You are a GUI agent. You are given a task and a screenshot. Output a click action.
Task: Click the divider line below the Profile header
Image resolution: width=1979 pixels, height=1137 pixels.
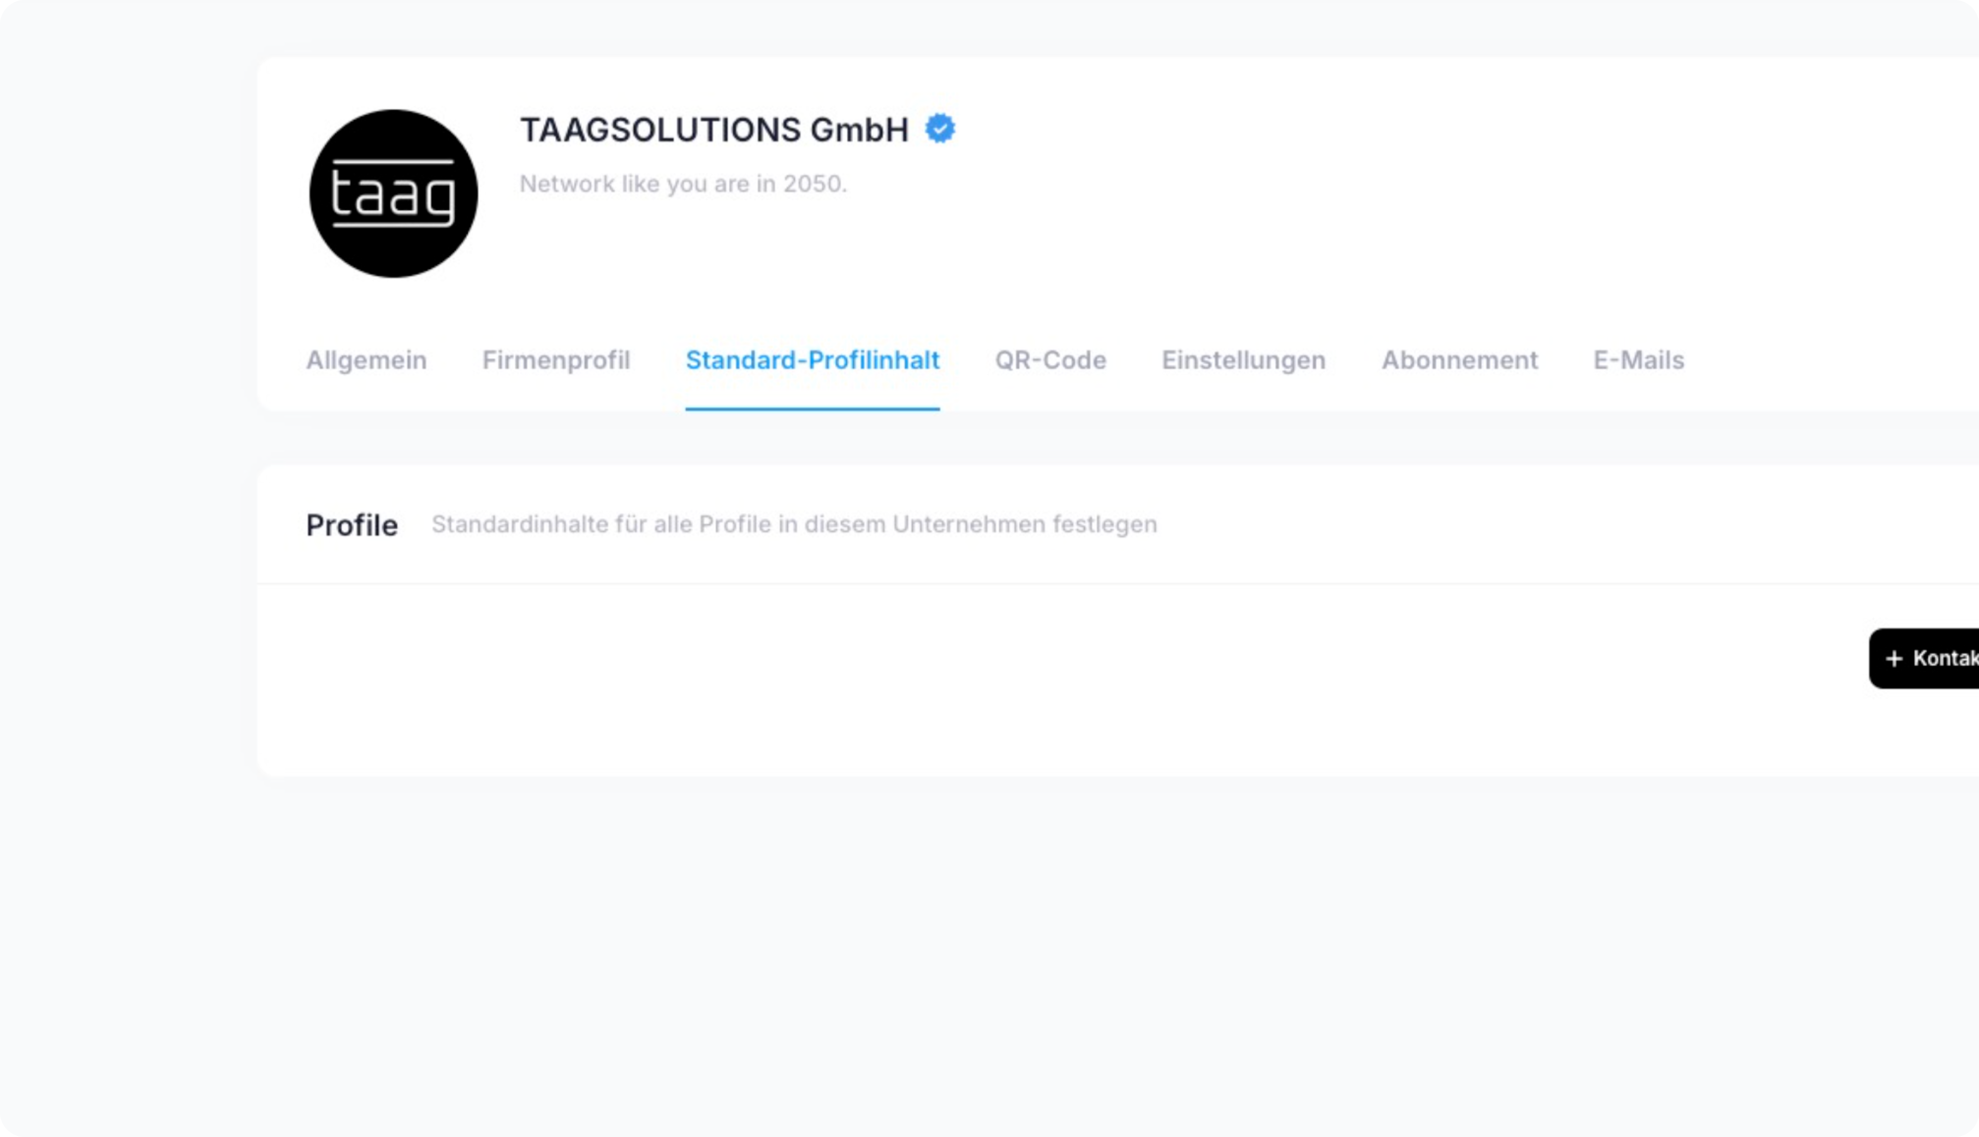(1118, 583)
